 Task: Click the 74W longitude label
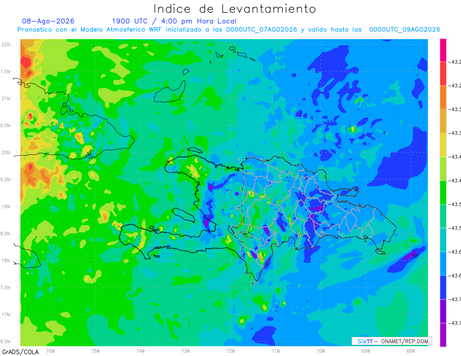(141, 351)
